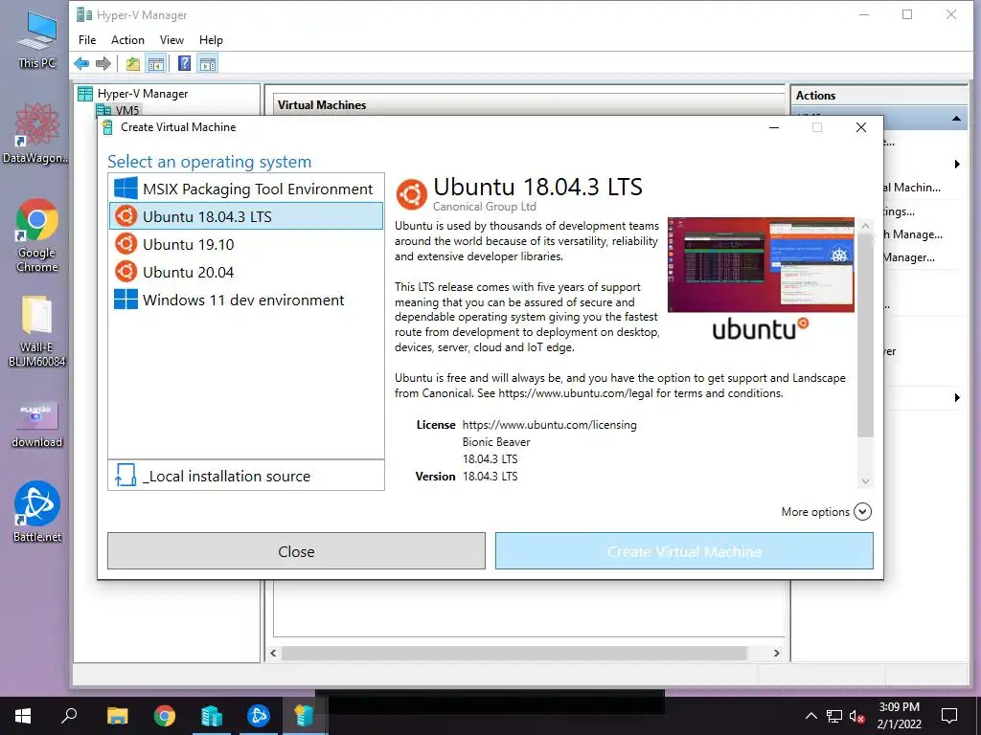981x735 pixels.
Task: Click the Back arrow in Hyper-V Manager toolbar
Action: (x=81, y=63)
